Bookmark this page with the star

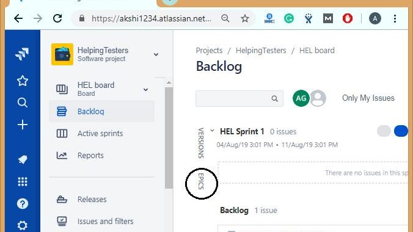pos(245,18)
